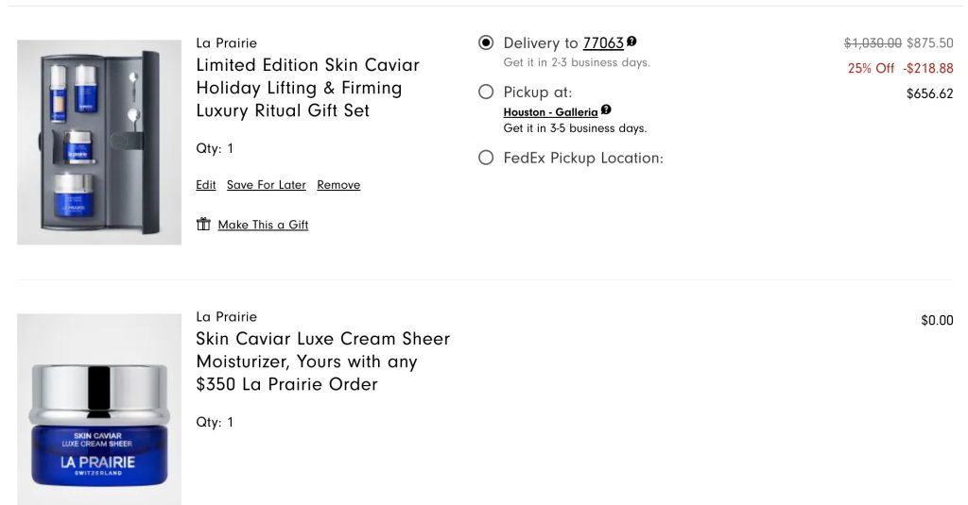
Task: Save the gift set for later
Action: tap(267, 185)
